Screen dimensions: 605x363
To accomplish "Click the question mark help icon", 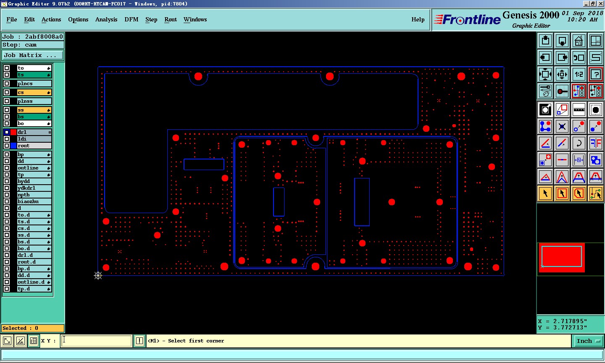I will [596, 74].
